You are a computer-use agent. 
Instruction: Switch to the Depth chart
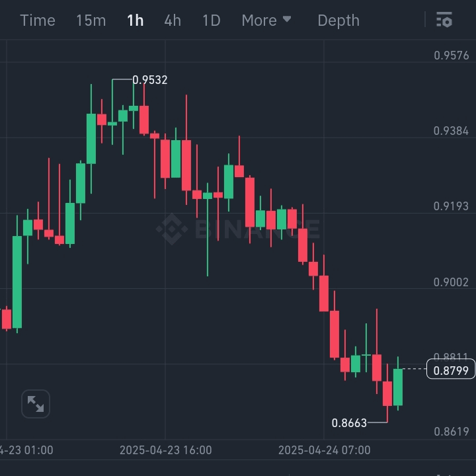click(338, 20)
